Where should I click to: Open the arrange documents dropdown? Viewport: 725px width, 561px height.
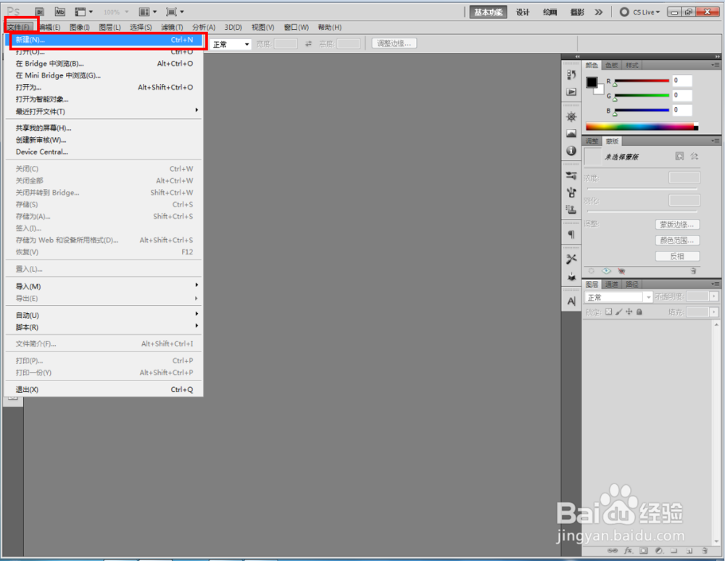(148, 12)
